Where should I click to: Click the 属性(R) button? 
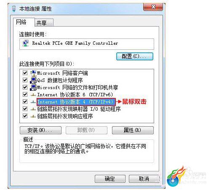133,130
